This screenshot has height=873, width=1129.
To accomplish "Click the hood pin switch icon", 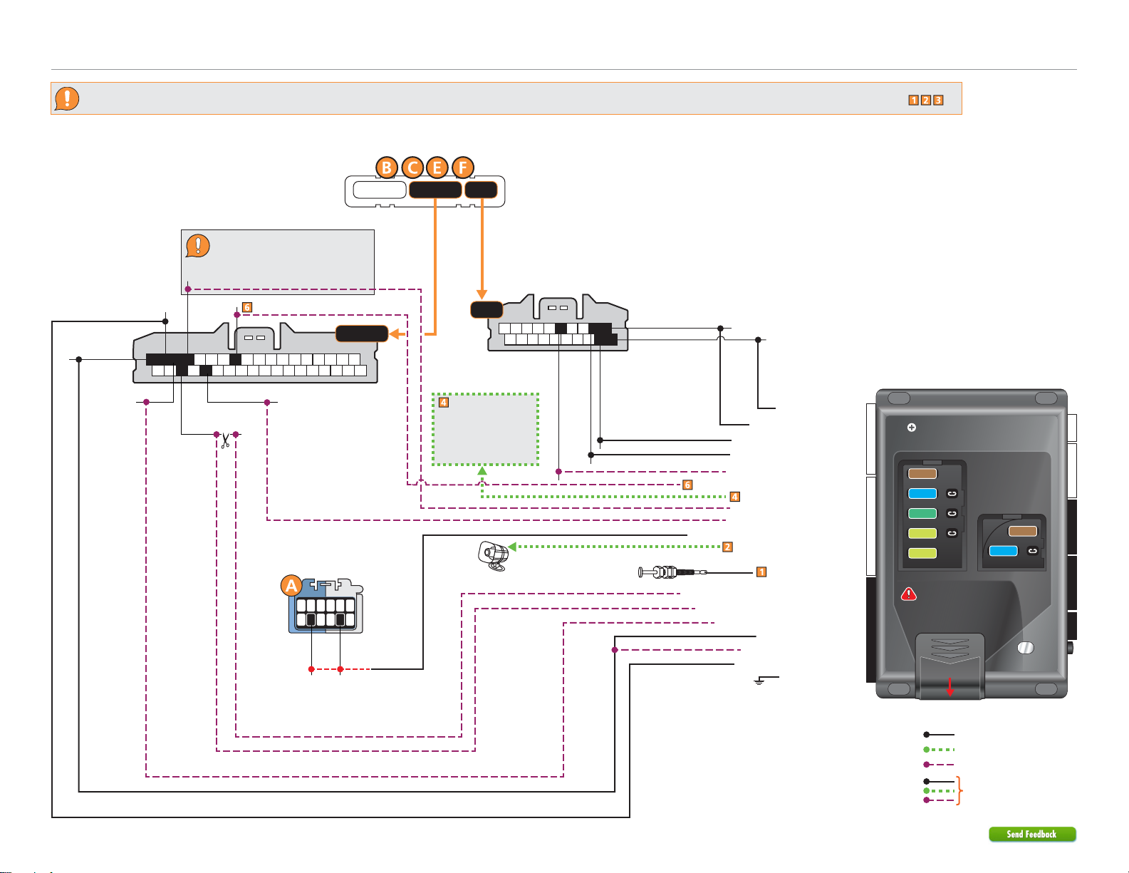I will coord(673,572).
